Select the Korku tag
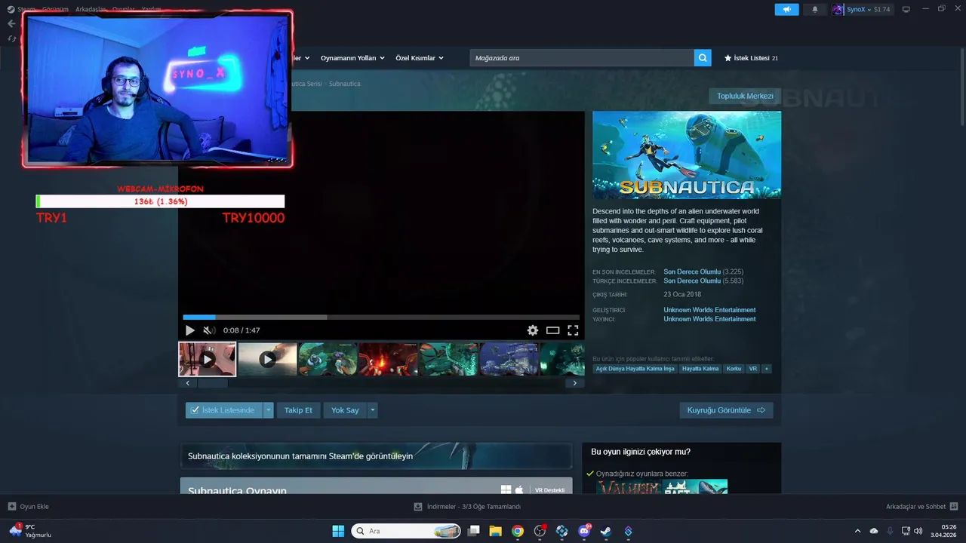This screenshot has height=543, width=966. point(734,369)
